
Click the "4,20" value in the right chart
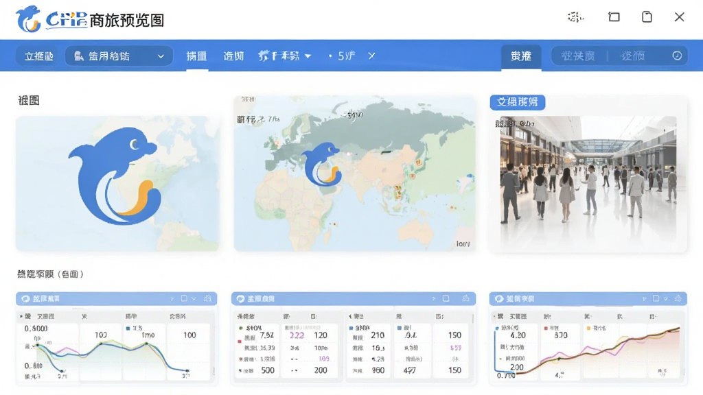[x=518, y=335]
